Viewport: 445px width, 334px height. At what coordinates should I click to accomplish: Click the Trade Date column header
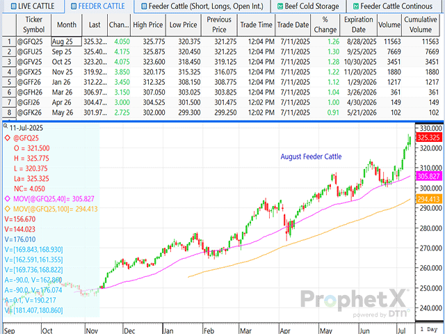(x=293, y=25)
